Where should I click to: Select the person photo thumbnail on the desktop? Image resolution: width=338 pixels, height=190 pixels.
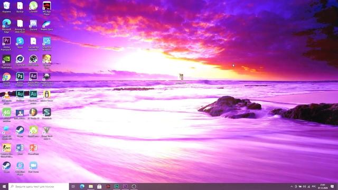click(x=20, y=113)
